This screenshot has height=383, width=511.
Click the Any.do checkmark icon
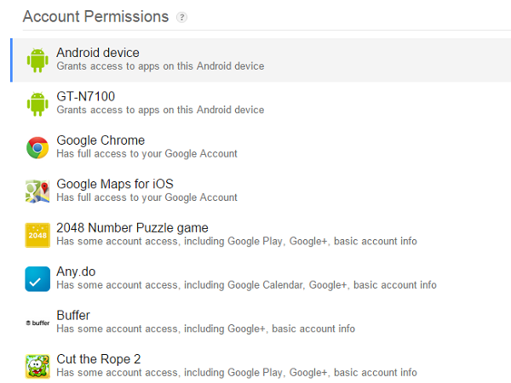(37, 279)
